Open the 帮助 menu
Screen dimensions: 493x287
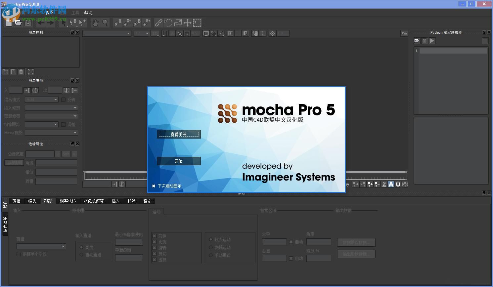[x=88, y=13]
